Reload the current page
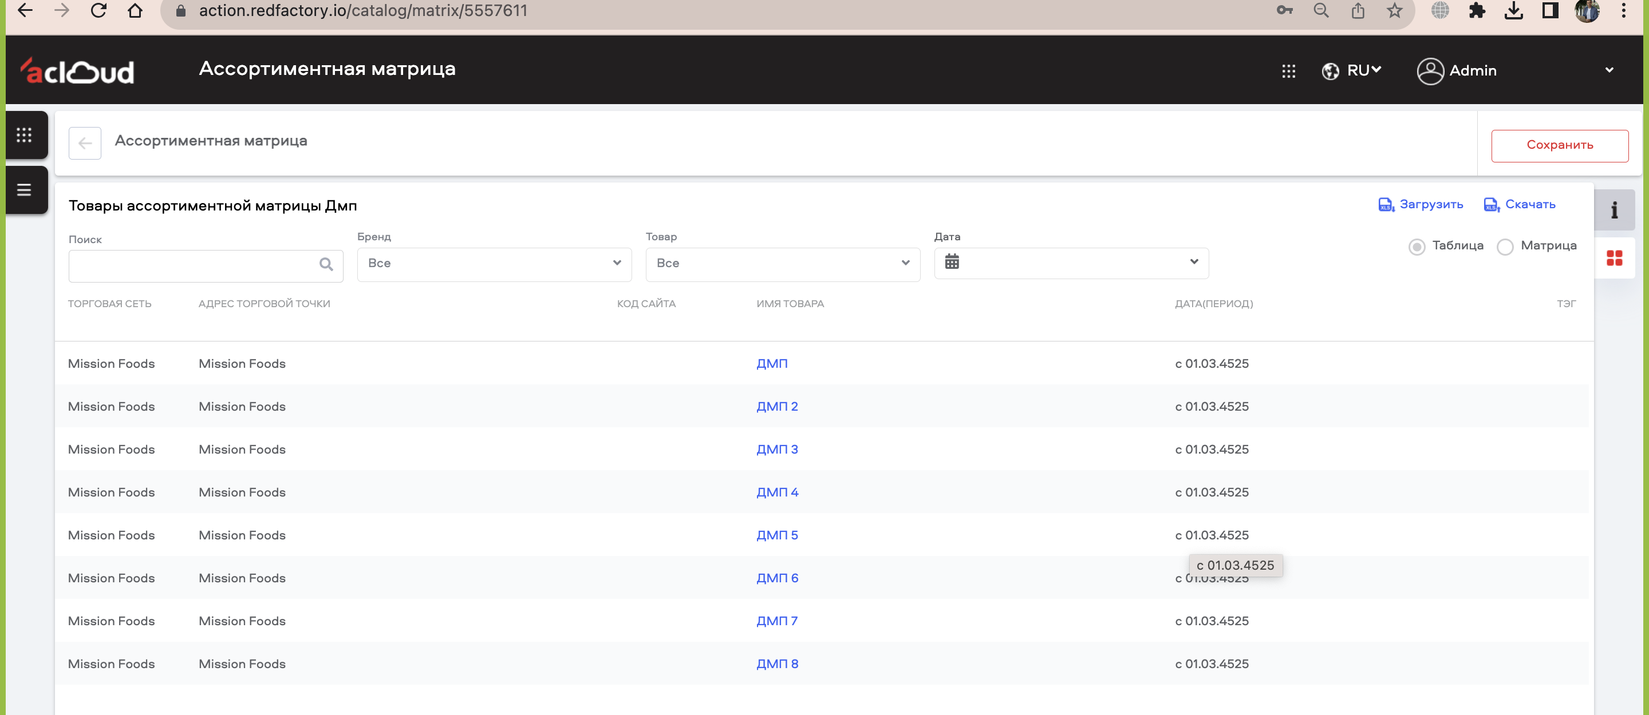1649x715 pixels. coord(98,10)
